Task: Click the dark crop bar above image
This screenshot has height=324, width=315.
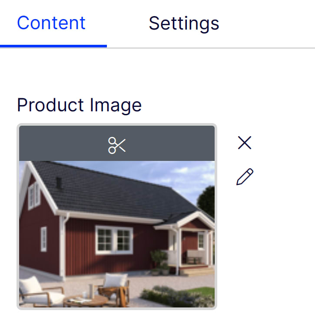Action: tap(117, 143)
